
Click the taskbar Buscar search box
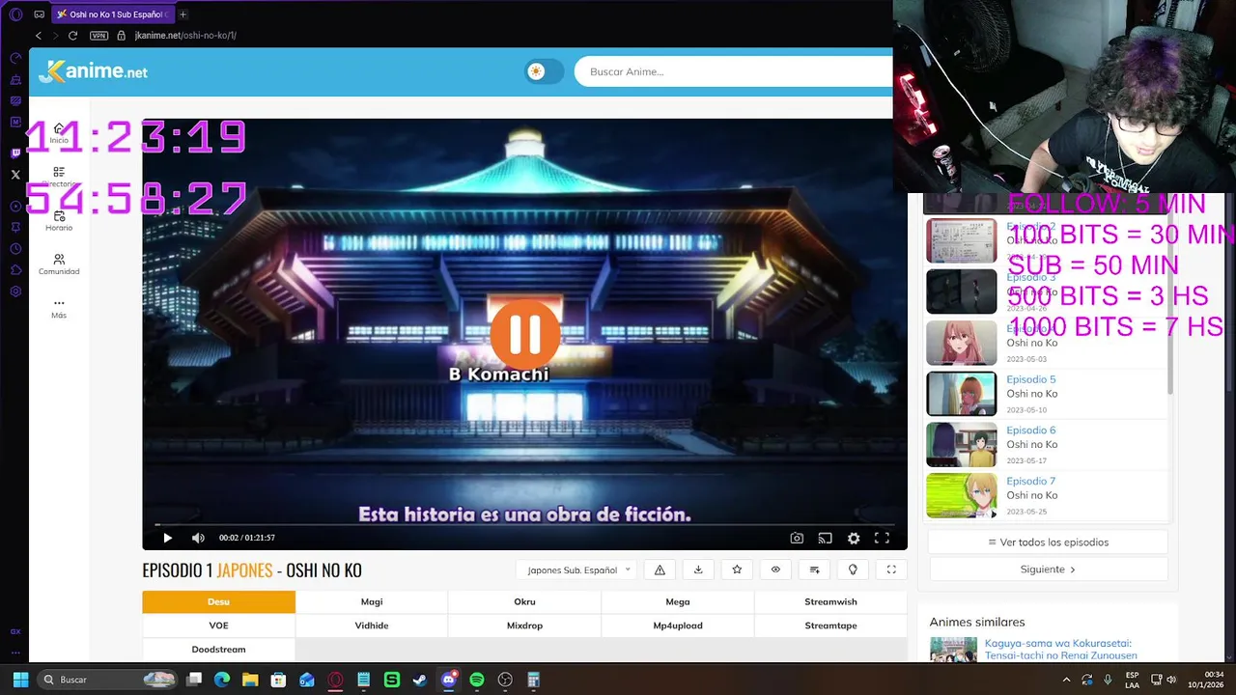click(x=106, y=680)
